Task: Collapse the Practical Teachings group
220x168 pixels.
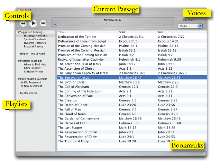Action: pos(18,61)
